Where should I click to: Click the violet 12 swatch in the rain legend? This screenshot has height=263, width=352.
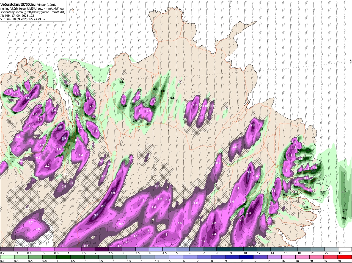point(260,257)
